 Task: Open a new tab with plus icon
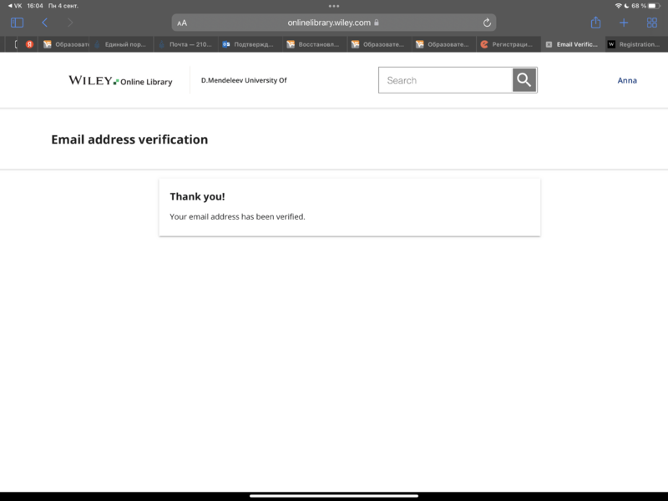pos(623,23)
